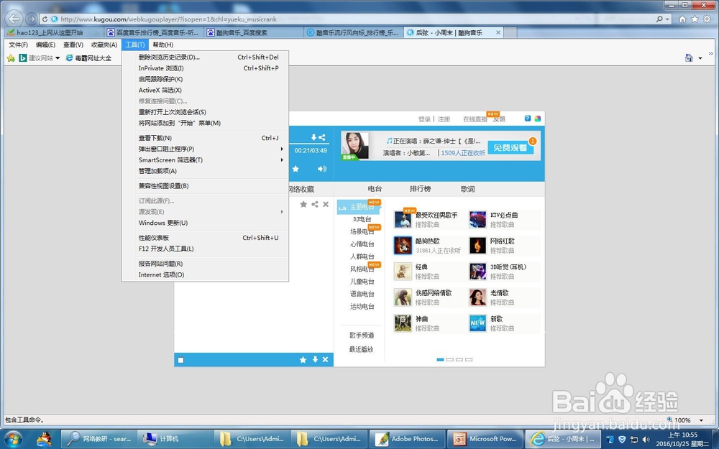This screenshot has height=449, width=719.
Task: Click the gray share icon in playlist row
Action: 315,204
